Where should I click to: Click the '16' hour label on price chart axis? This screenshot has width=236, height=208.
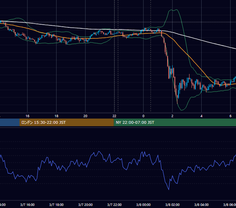[x=27, y=116]
